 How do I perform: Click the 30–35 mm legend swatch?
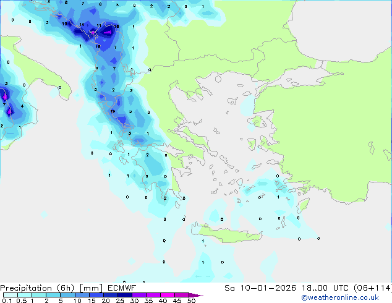point(138,295)
